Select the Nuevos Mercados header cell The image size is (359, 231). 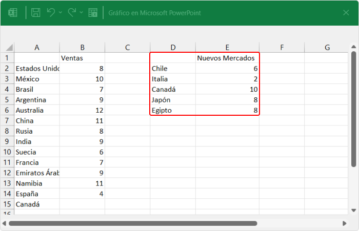click(x=227, y=58)
